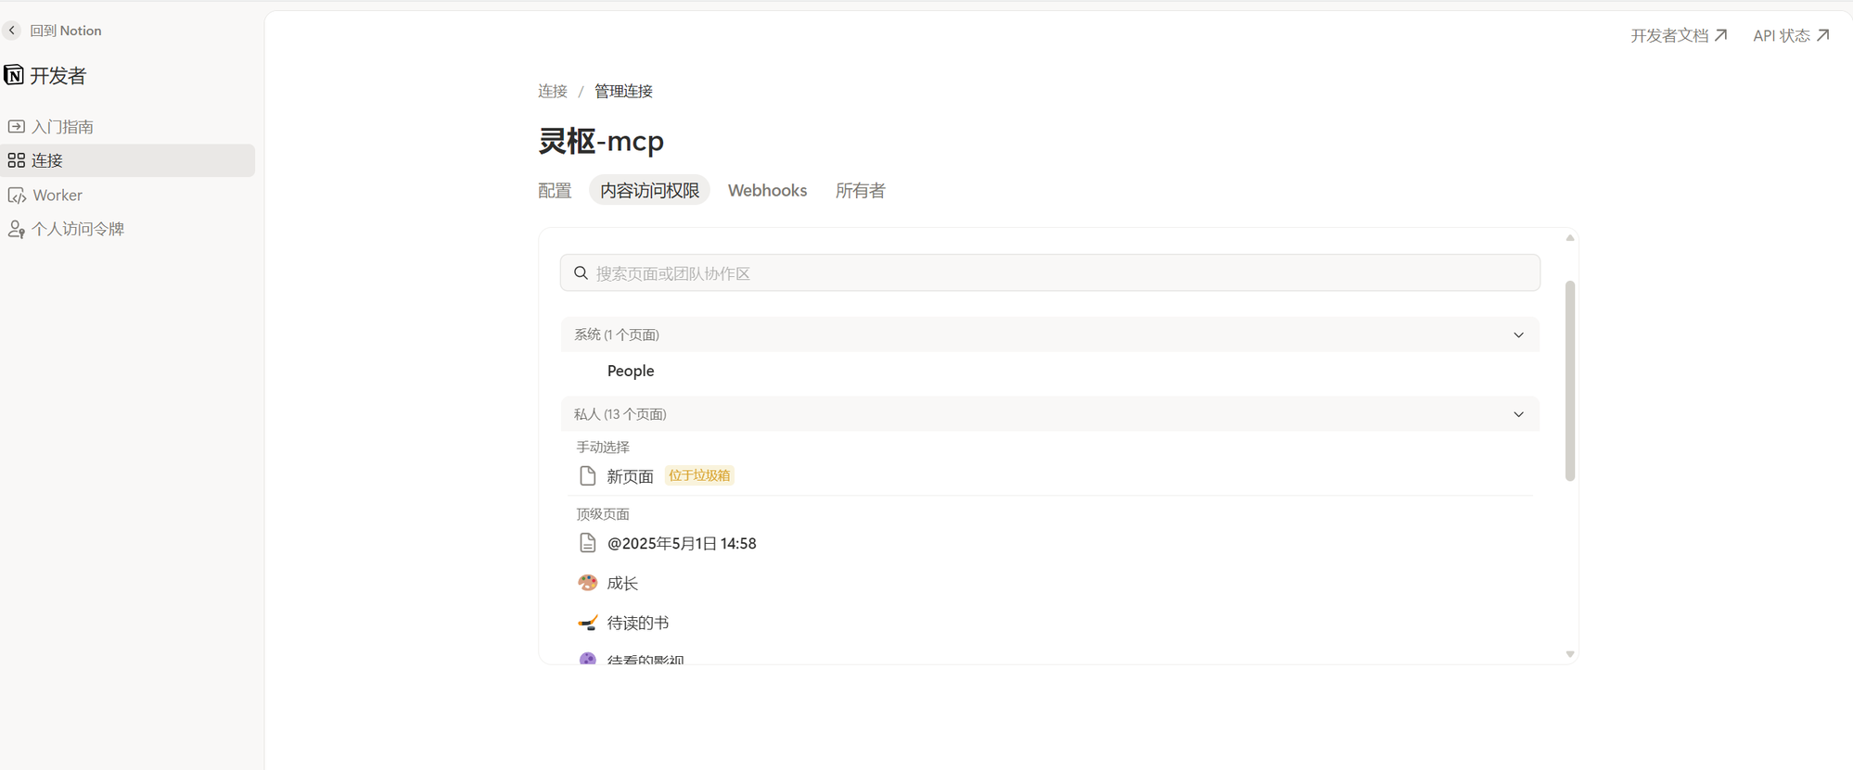Open the Webhooks tab
The width and height of the screenshot is (1853, 770).
pyautogui.click(x=767, y=190)
